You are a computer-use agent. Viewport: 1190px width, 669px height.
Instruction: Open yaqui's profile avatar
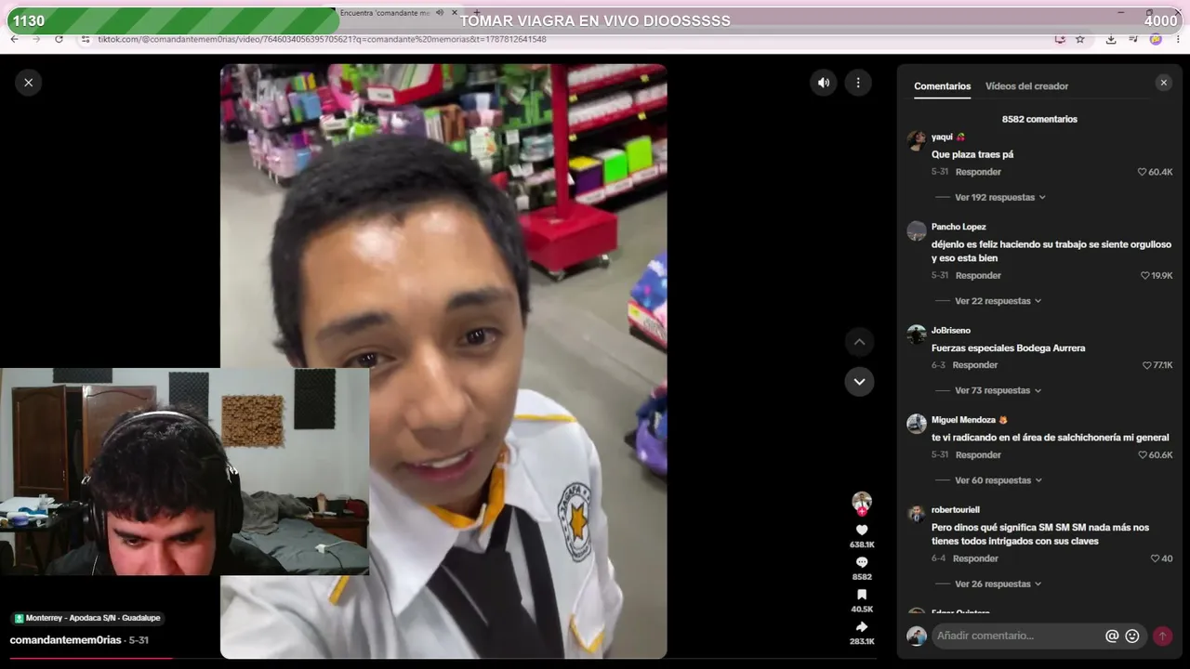click(917, 141)
